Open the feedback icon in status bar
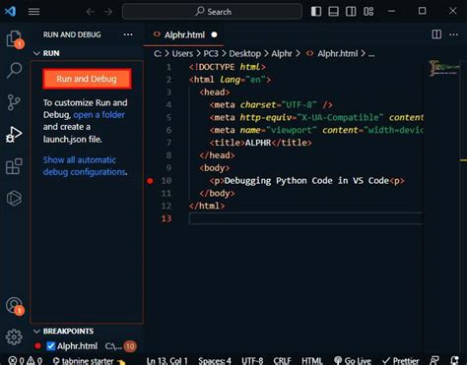 [434, 361]
